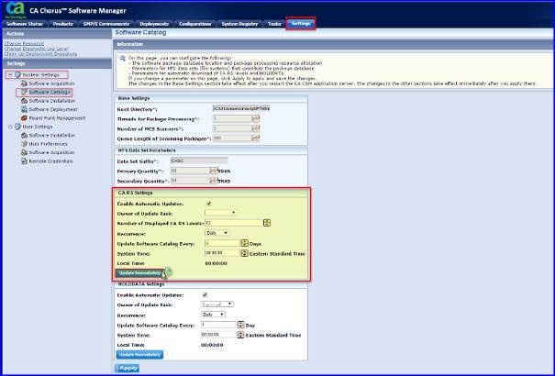This screenshot has height=376, width=555.
Task: Switch to the Products tab
Action: click(x=63, y=24)
